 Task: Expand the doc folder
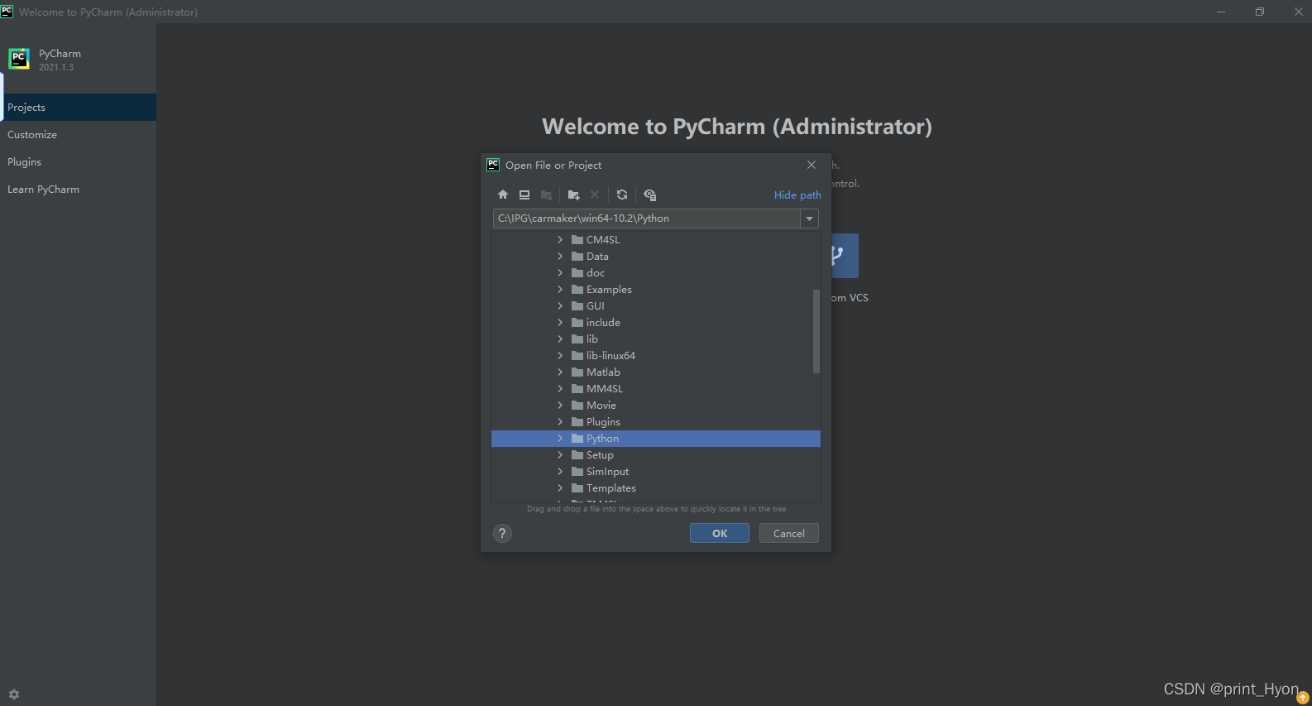tap(560, 273)
